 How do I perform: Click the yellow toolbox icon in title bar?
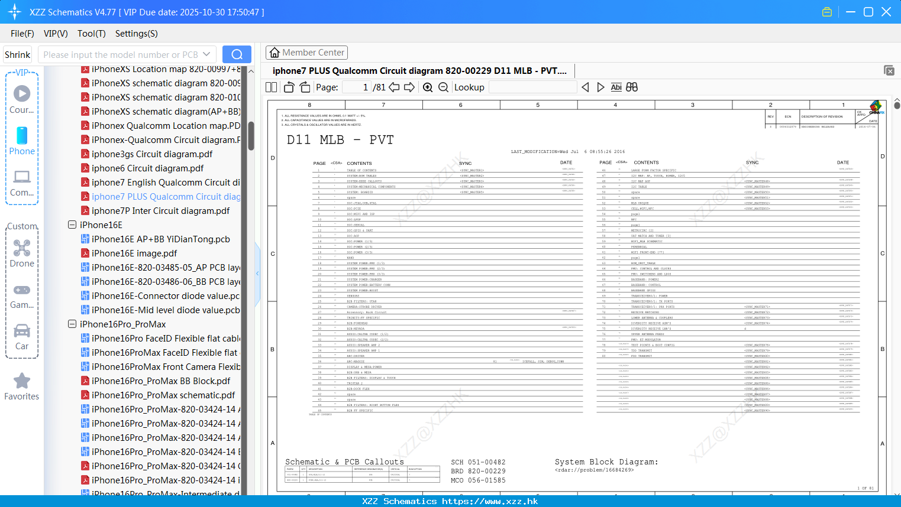(x=827, y=12)
